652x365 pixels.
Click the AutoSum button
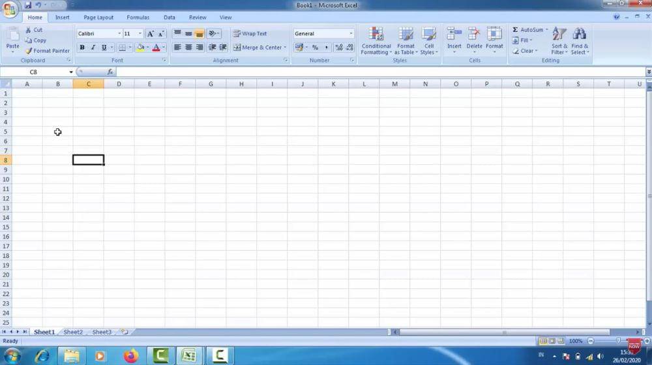click(528, 30)
